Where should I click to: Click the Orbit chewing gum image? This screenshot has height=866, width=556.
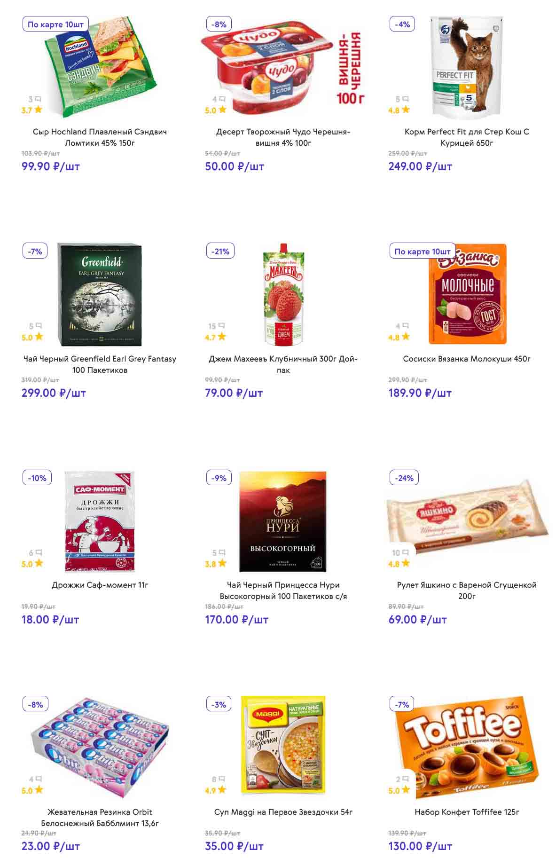100,748
